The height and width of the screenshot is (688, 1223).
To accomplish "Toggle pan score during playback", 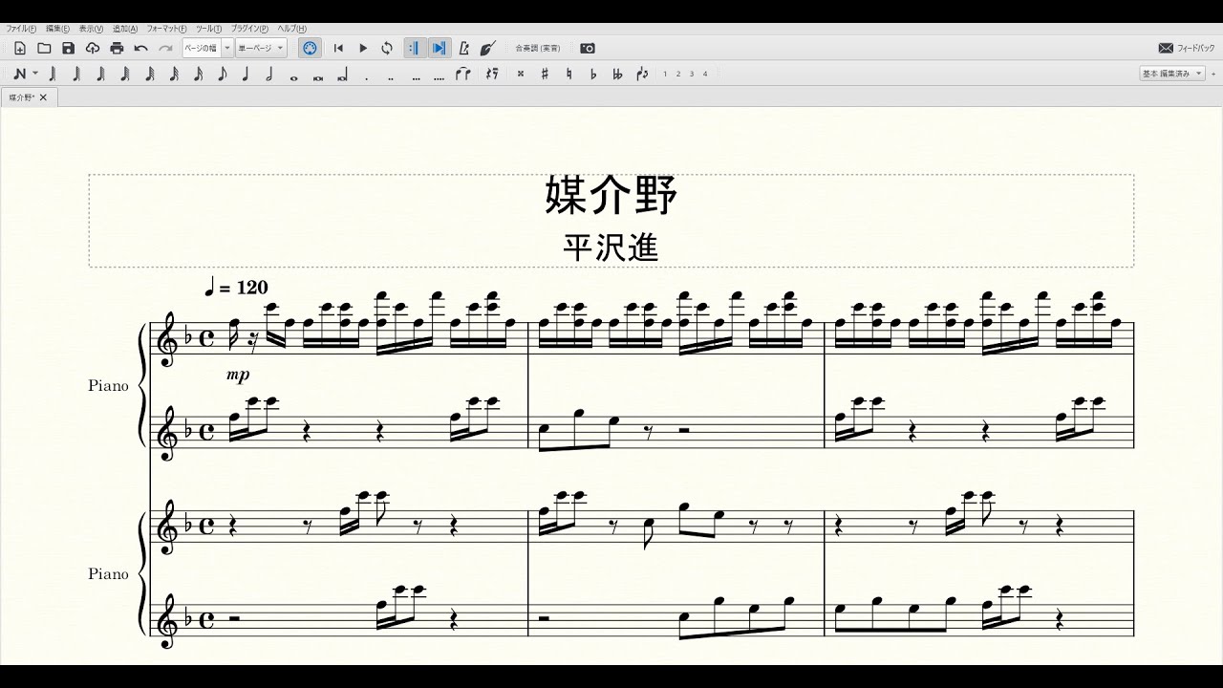I will pos(440,48).
